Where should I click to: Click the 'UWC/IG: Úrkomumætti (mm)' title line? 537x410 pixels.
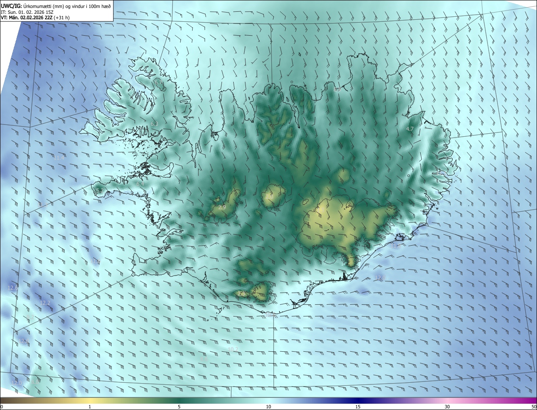coord(56,5)
